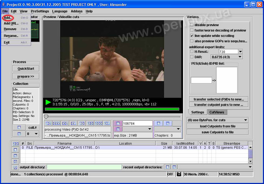Add cutpoint with plus icon beside 106784

(118, 123)
